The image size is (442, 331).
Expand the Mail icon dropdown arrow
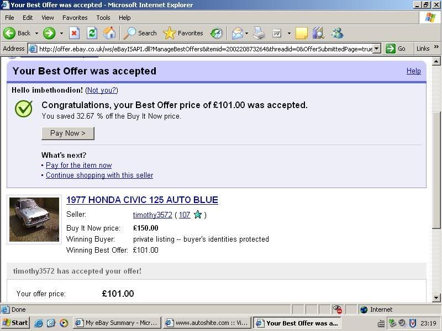coord(246,33)
